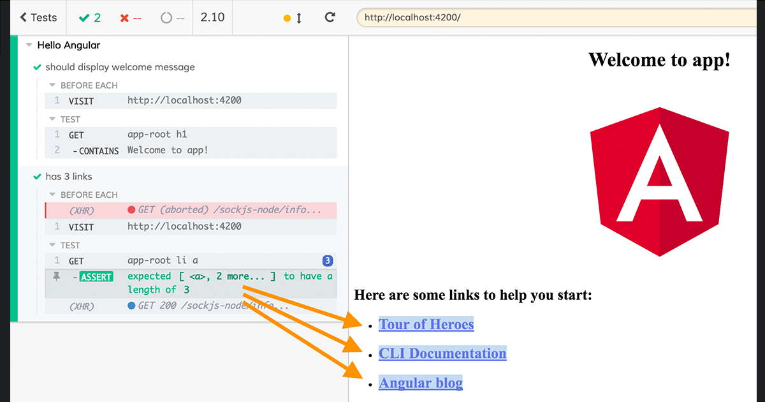
Task: Click the aborted GET XHR red row
Action: pyautogui.click(x=191, y=210)
